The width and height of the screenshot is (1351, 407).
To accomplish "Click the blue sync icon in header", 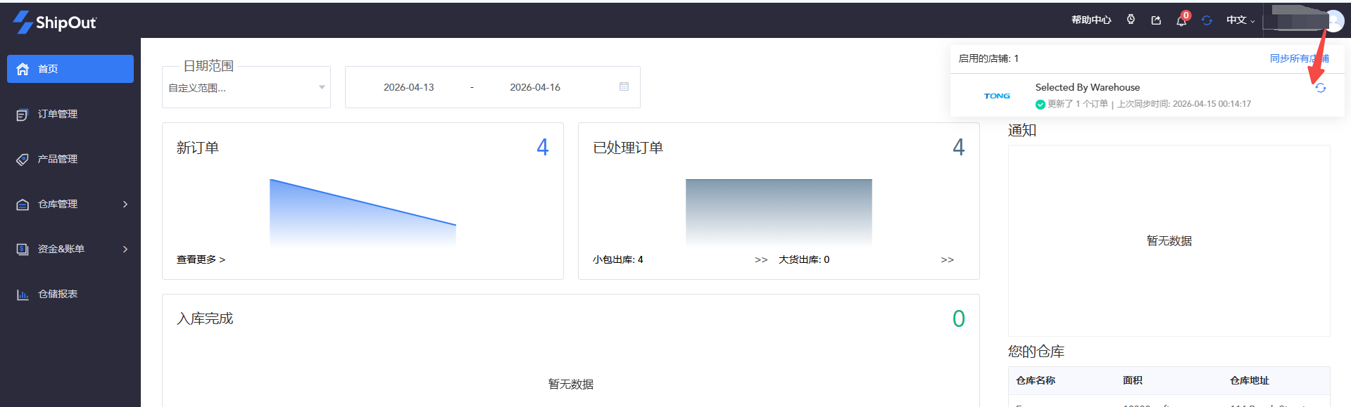I will coord(1207,20).
